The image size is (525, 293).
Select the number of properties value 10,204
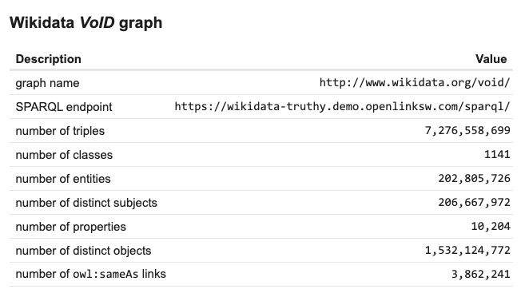click(491, 227)
